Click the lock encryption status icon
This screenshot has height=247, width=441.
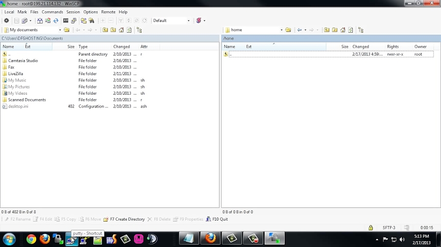[x=371, y=227]
